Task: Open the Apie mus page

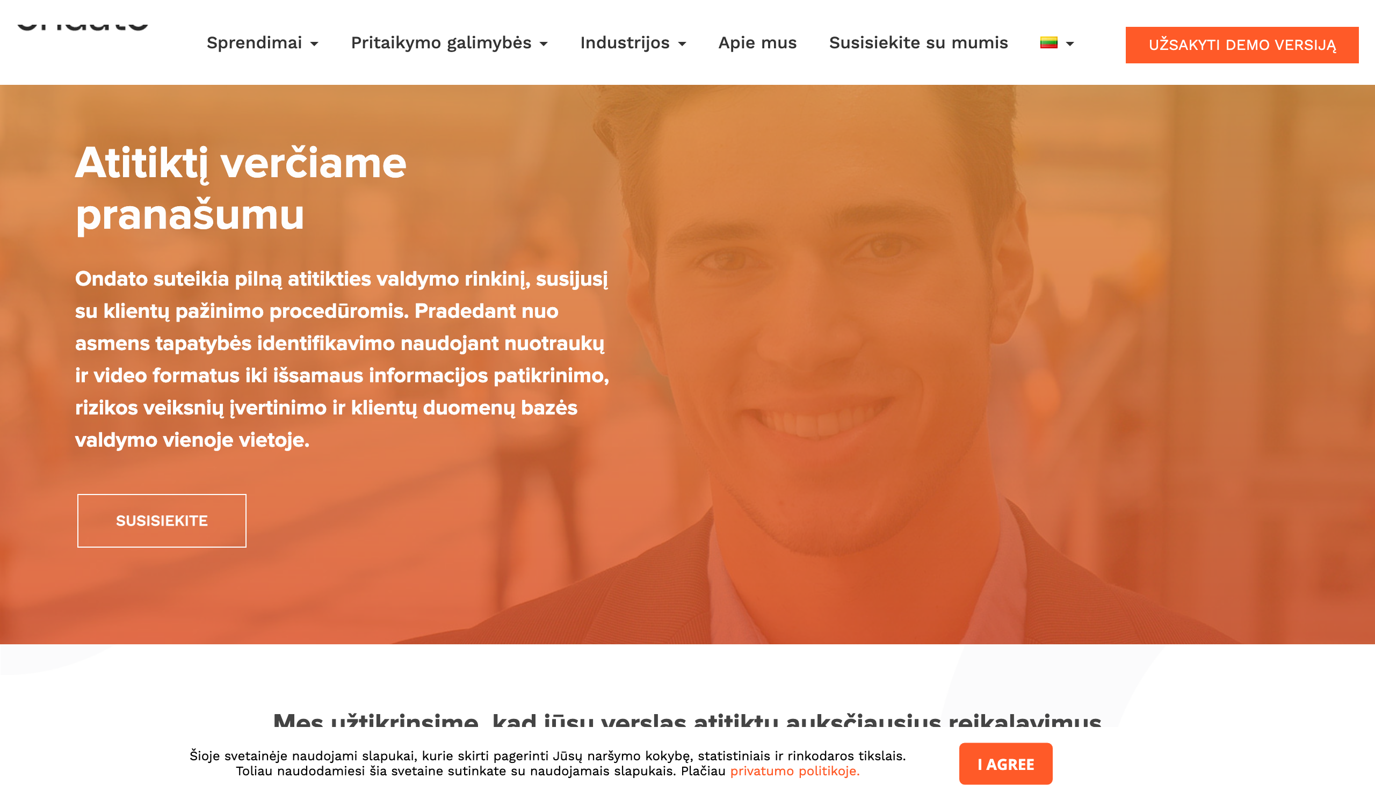Action: 757,42
